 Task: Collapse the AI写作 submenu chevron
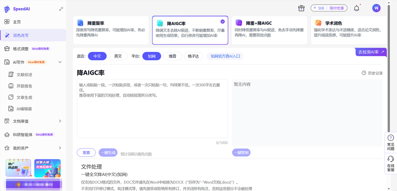coord(60,62)
